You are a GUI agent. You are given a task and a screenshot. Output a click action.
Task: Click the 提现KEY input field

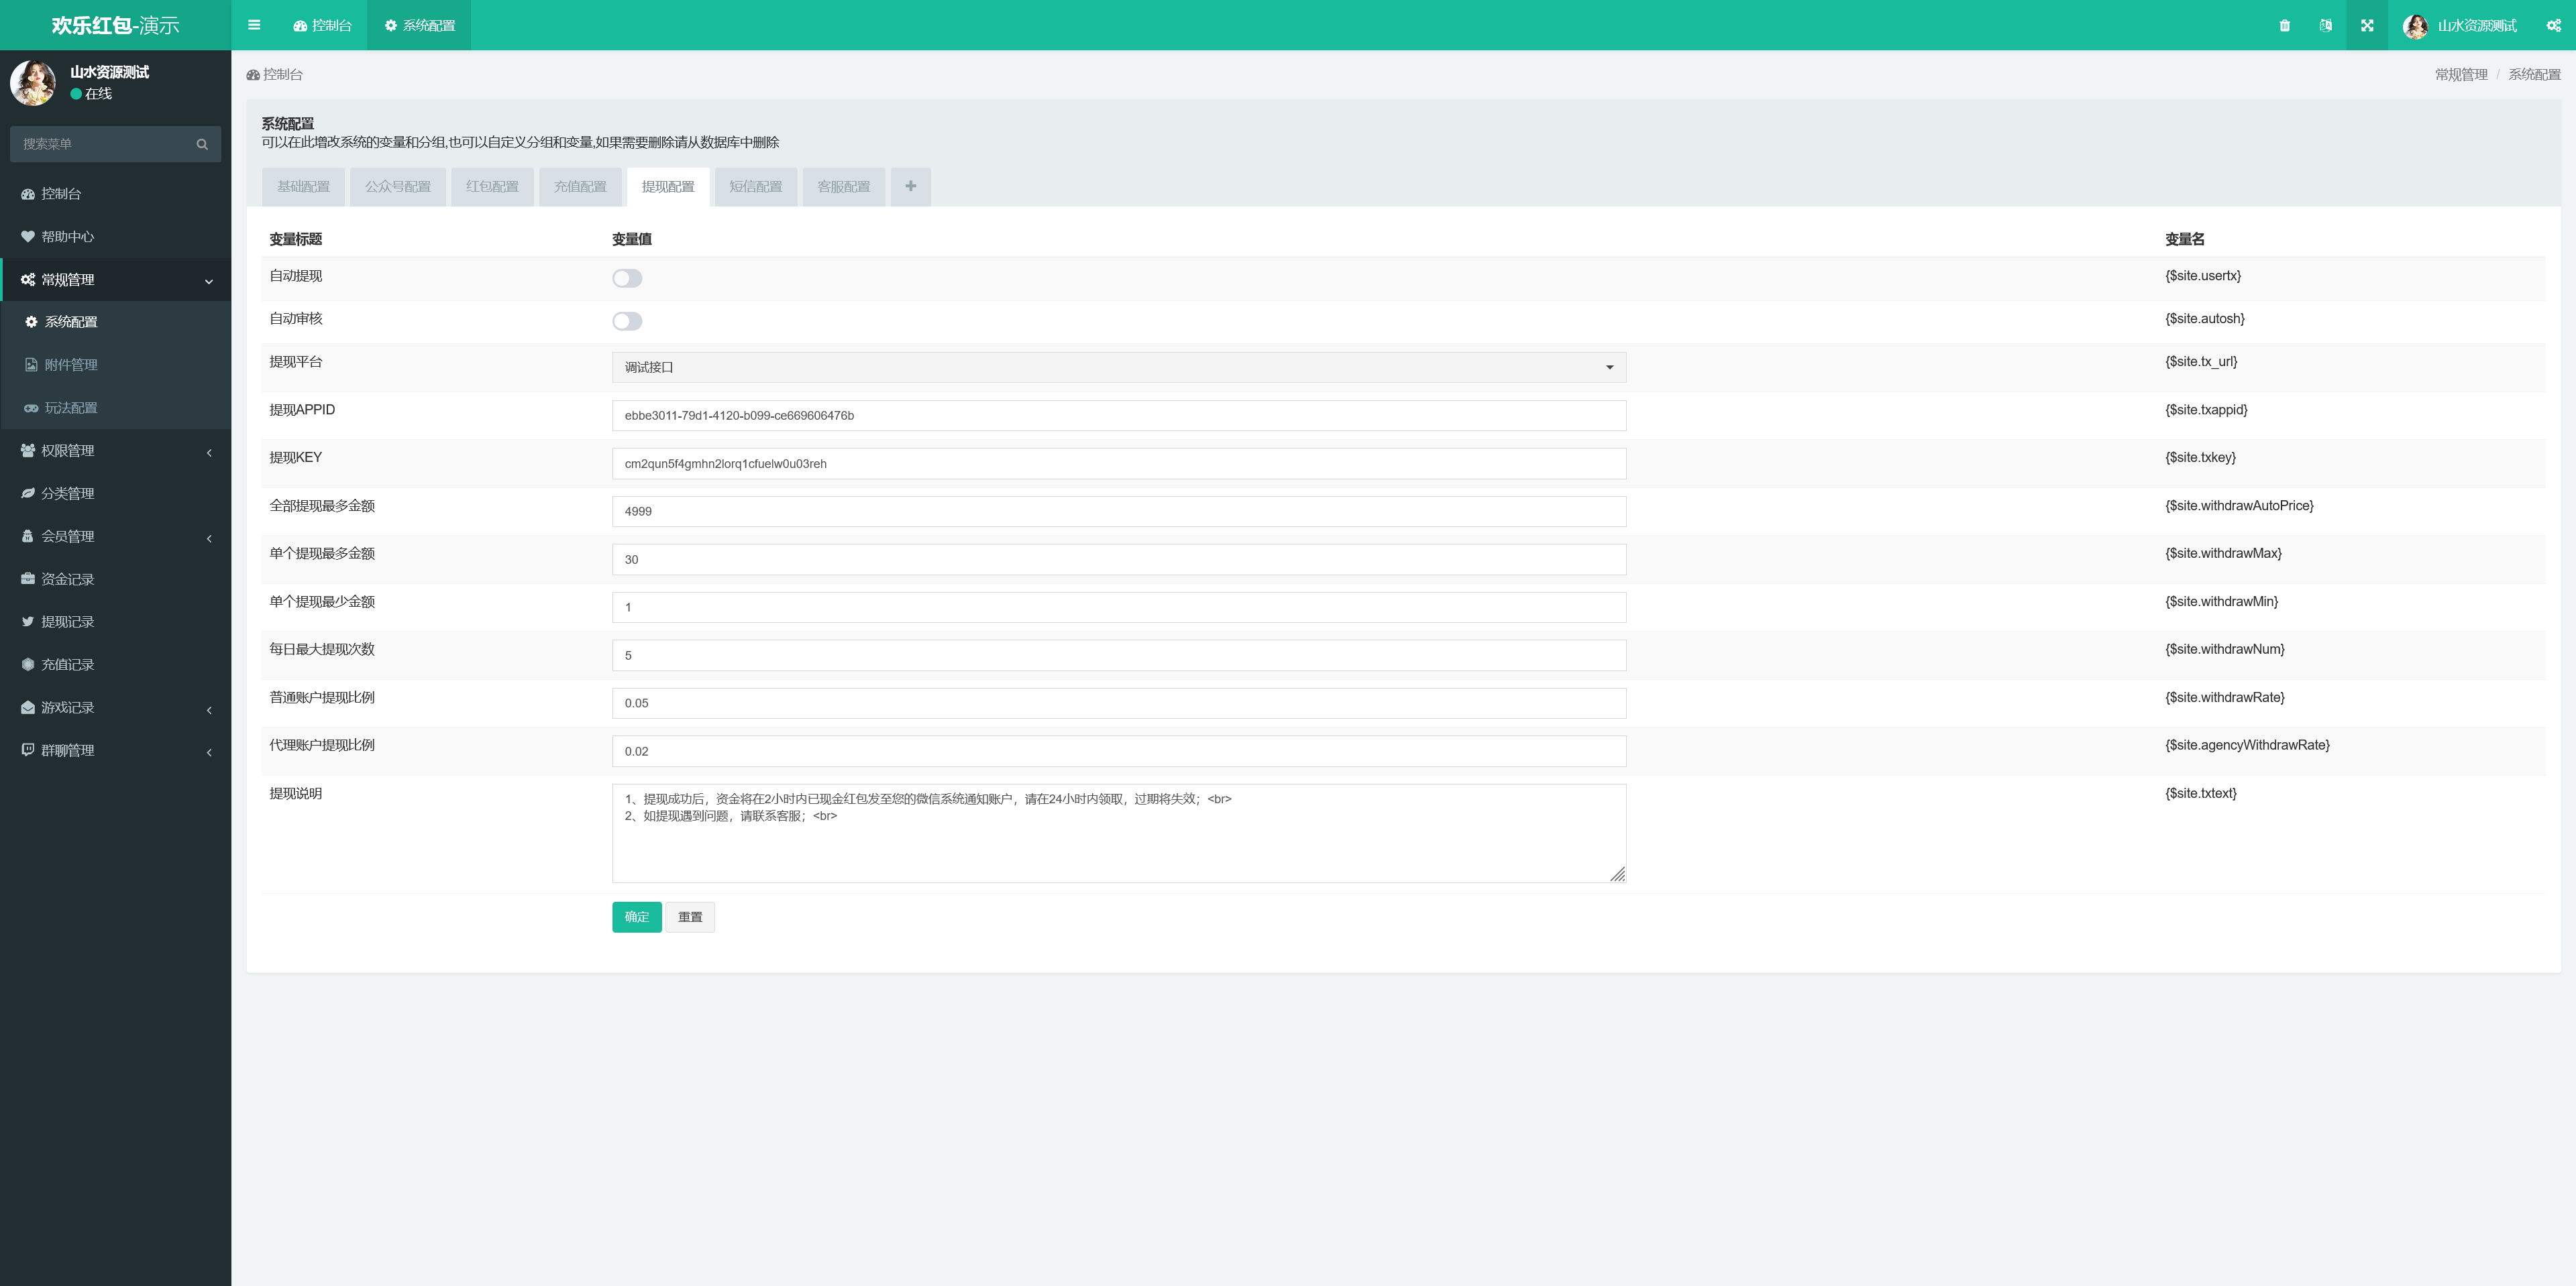[x=1118, y=463]
